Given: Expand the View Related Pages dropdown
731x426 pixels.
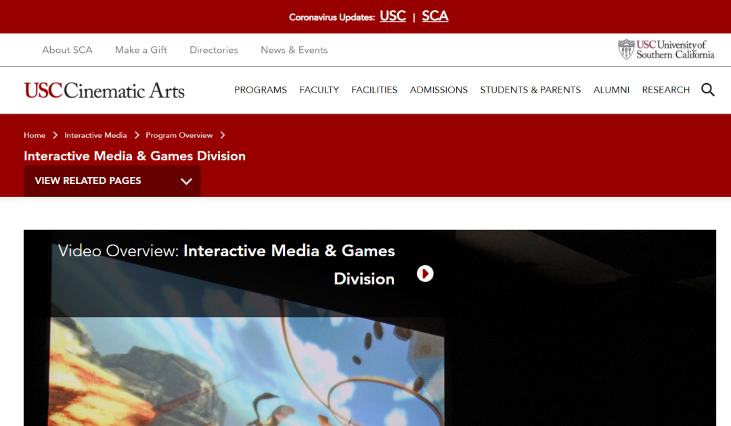Looking at the screenshot, I should (x=112, y=181).
